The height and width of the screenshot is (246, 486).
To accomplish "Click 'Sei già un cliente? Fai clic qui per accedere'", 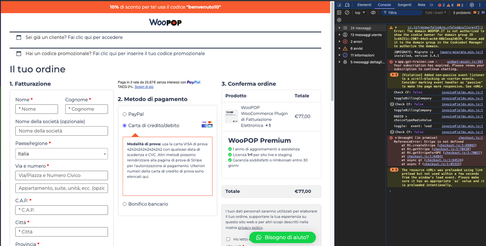I will coord(74,38).
